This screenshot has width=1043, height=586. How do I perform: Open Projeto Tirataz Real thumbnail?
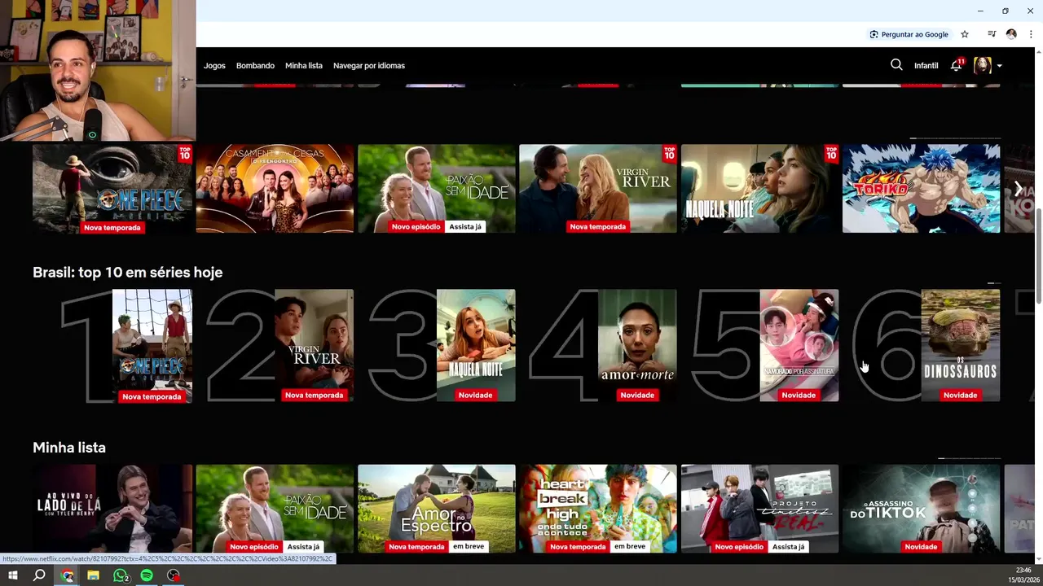pos(759,509)
